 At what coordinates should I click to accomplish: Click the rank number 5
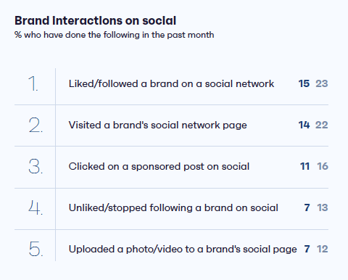coord(36,249)
